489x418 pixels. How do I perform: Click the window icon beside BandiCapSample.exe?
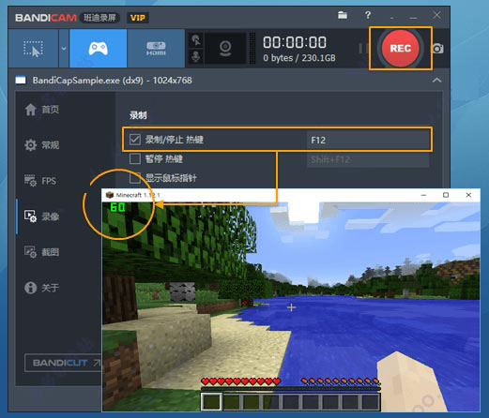21,81
